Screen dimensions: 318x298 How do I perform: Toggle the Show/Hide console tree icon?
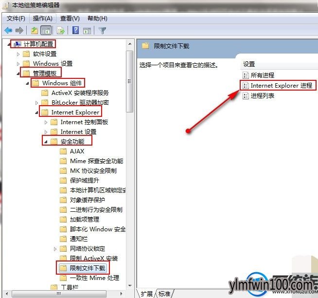46,31
